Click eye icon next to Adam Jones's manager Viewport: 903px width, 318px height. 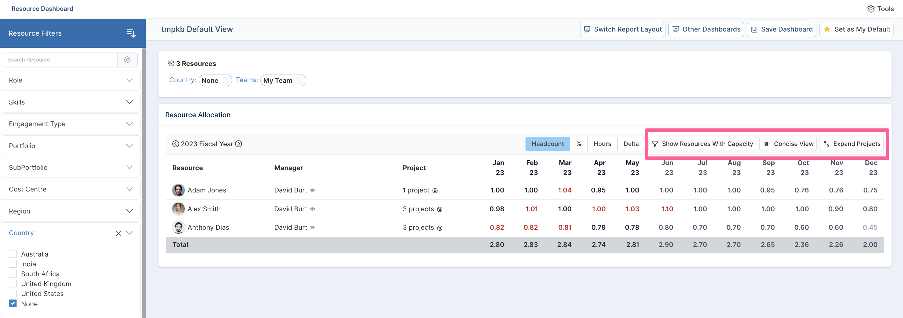[x=312, y=190]
